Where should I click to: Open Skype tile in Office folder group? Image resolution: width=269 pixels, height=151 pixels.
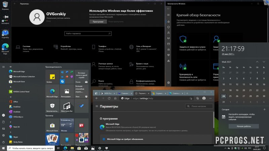click(62, 82)
